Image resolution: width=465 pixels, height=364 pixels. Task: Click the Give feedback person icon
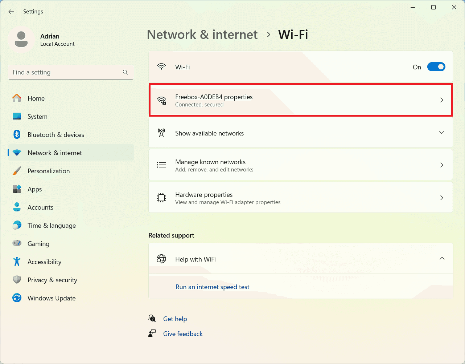(152, 333)
